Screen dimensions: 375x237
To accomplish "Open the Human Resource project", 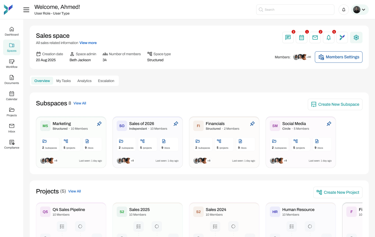I will click(x=298, y=210).
